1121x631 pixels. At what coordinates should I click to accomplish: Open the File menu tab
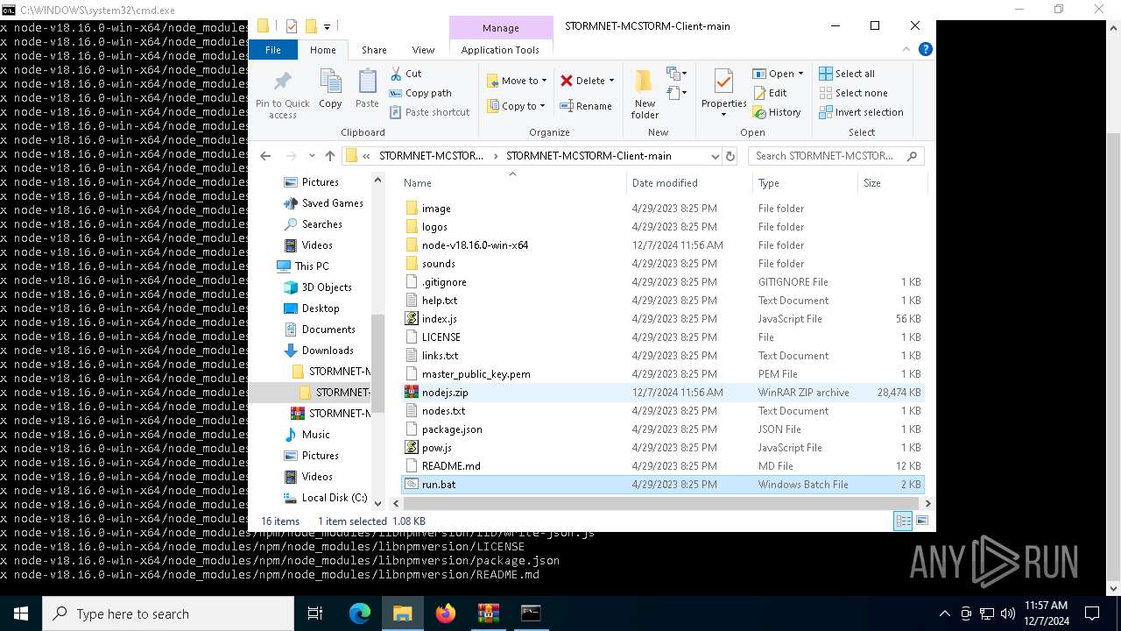273,50
